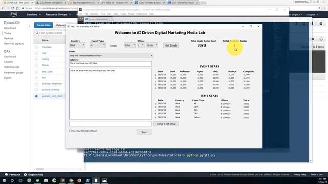This screenshot has height=184, width=328.
Task: Click the Feedback speech bubble link
Action: tap(12, 175)
